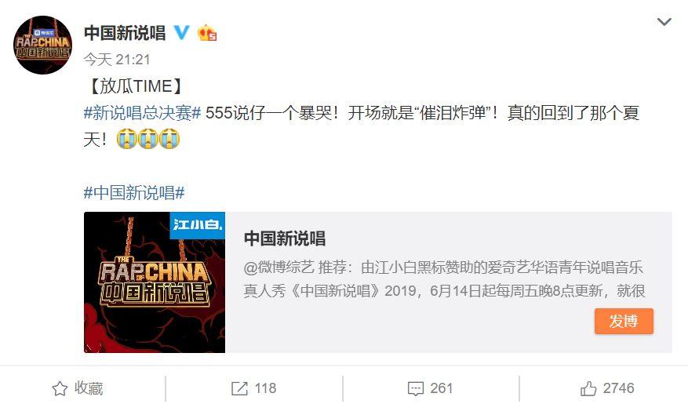Image resolution: width=688 pixels, height=404 pixels.
Task: Open the #新说唱总决赛# hashtag topic
Action: pos(142,113)
